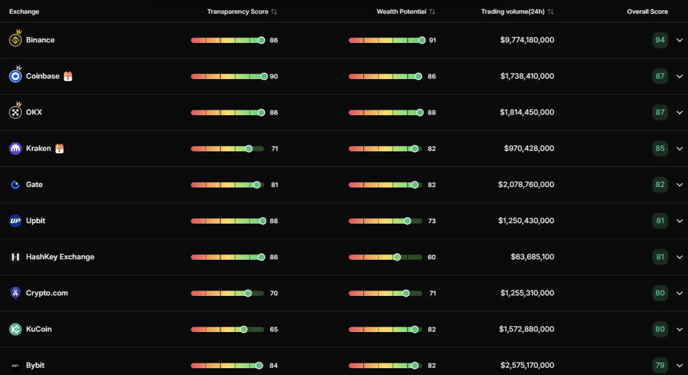Expand the HashKey Exchange row details
The width and height of the screenshot is (688, 375).
[679, 257]
